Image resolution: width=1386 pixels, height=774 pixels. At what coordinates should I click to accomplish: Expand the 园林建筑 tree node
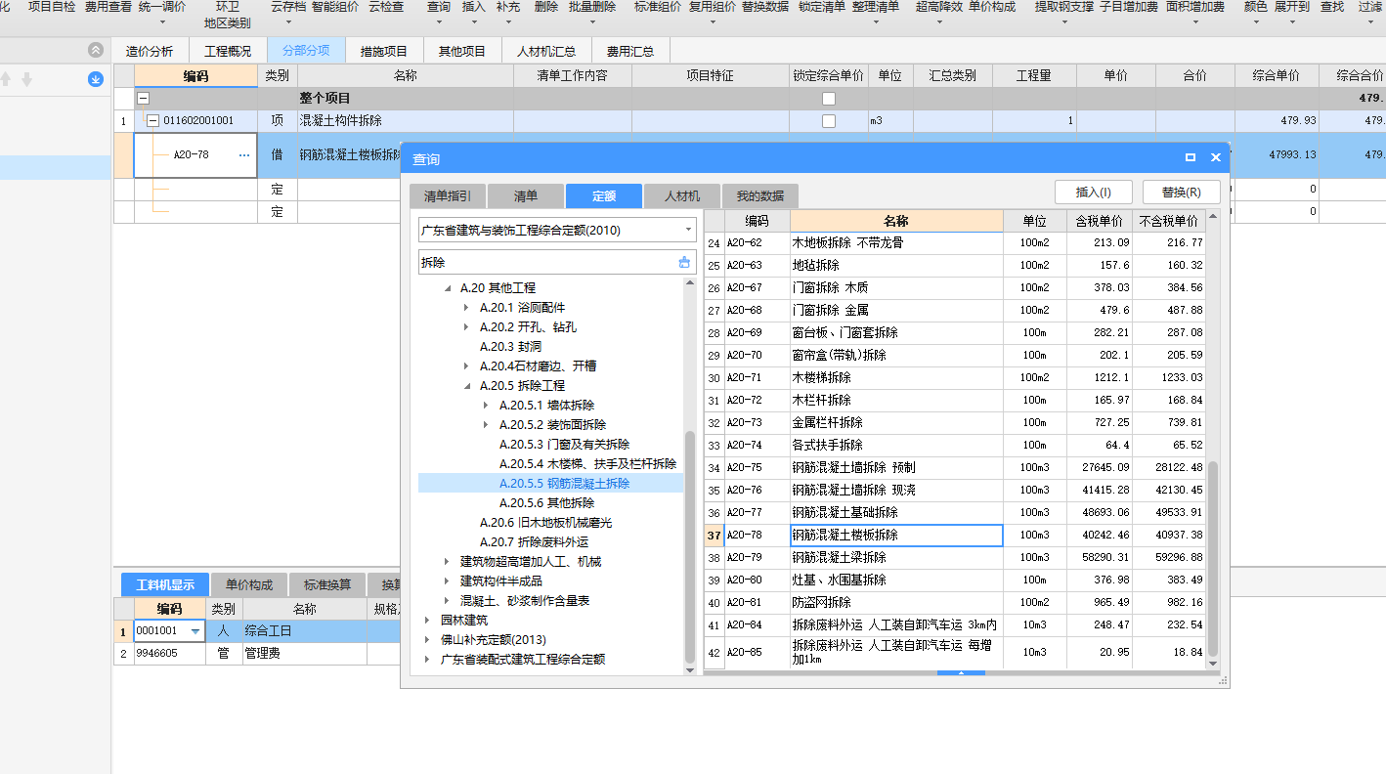pos(429,621)
